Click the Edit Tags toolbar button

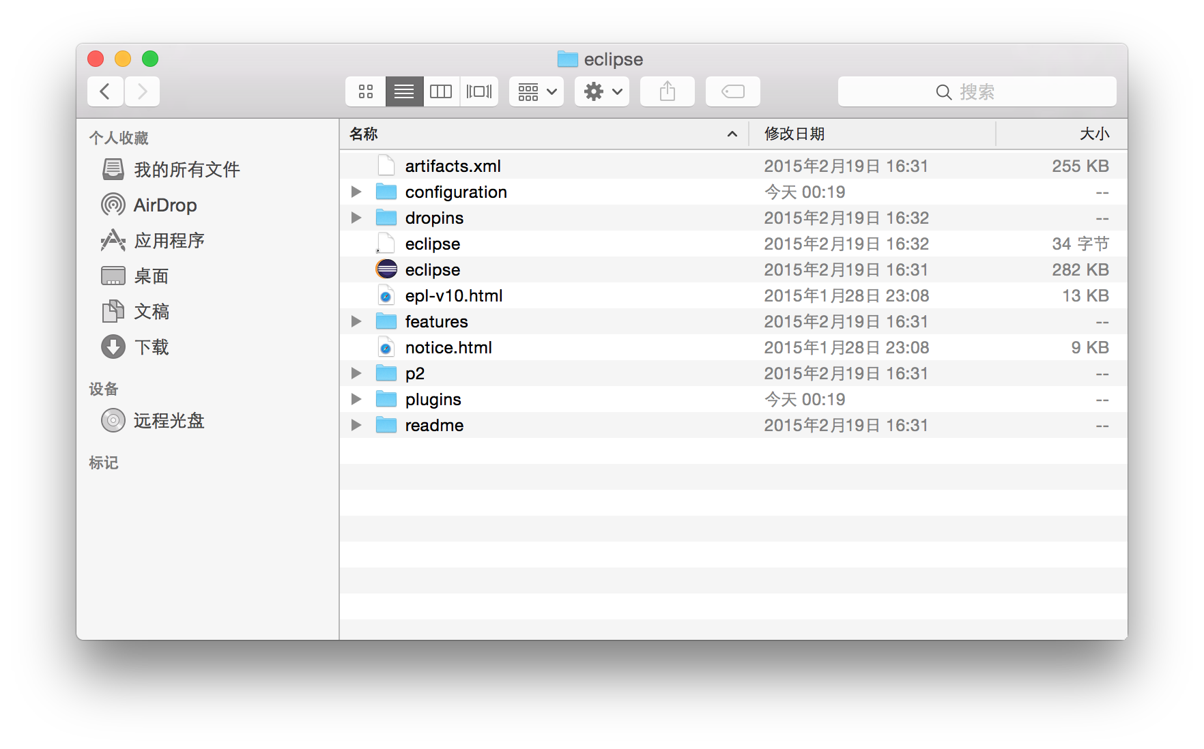click(x=733, y=91)
